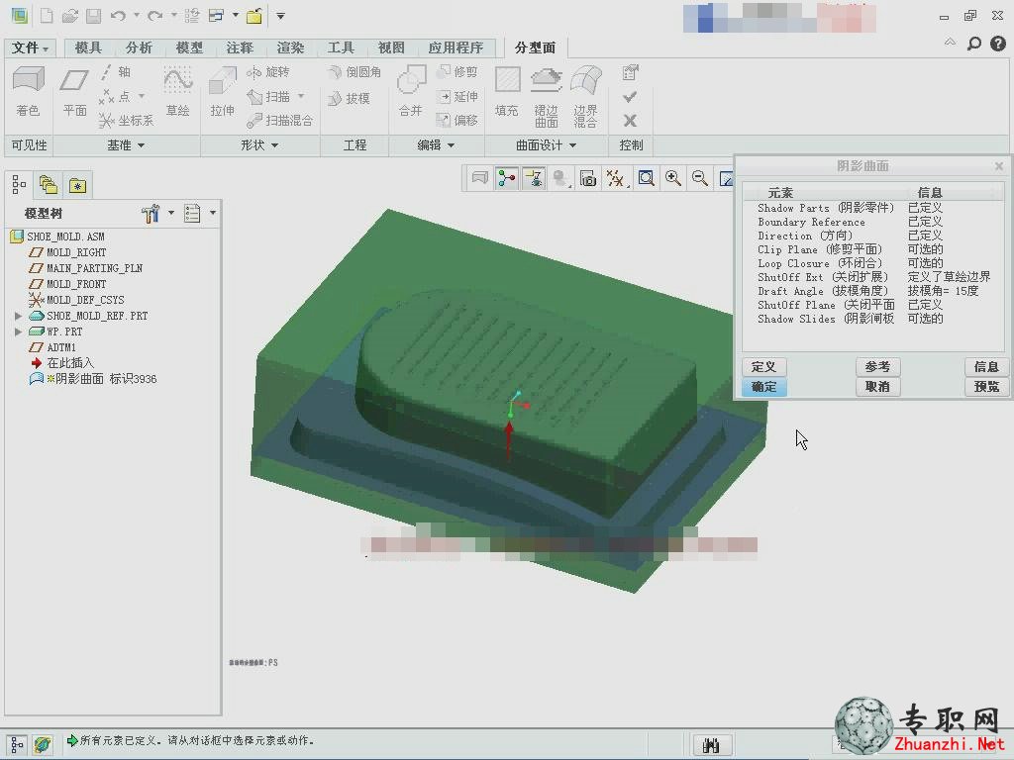The height and width of the screenshot is (760, 1014).
Task: Click the Undo icon
Action: [118, 16]
